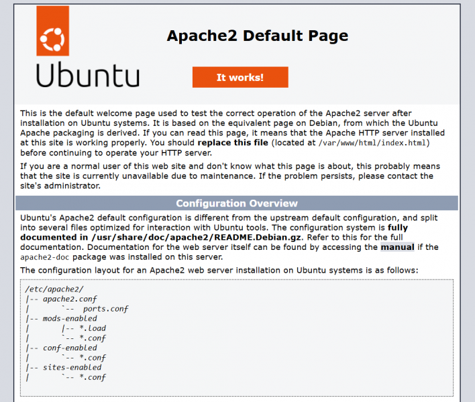
Task: Click the Apache2 Default Page heading
Action: pos(258,36)
